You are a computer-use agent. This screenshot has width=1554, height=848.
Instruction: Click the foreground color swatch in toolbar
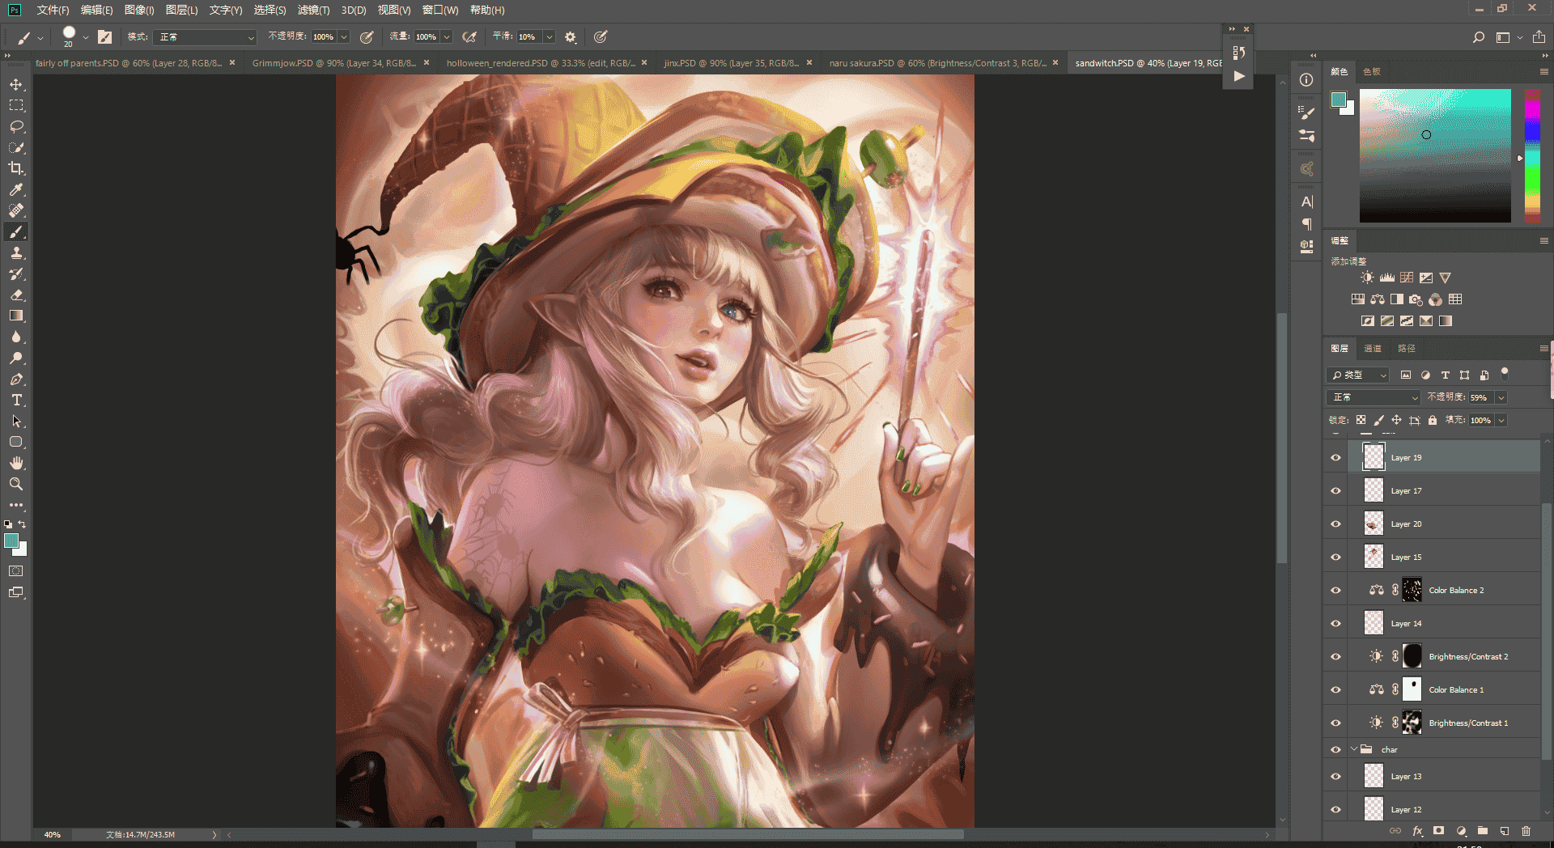pyautogui.click(x=11, y=541)
